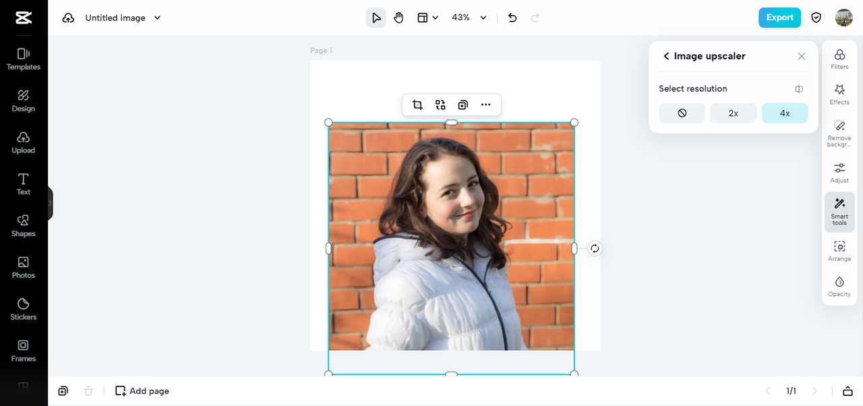
Task: Open the 43% zoom level dropdown
Action: pos(469,18)
